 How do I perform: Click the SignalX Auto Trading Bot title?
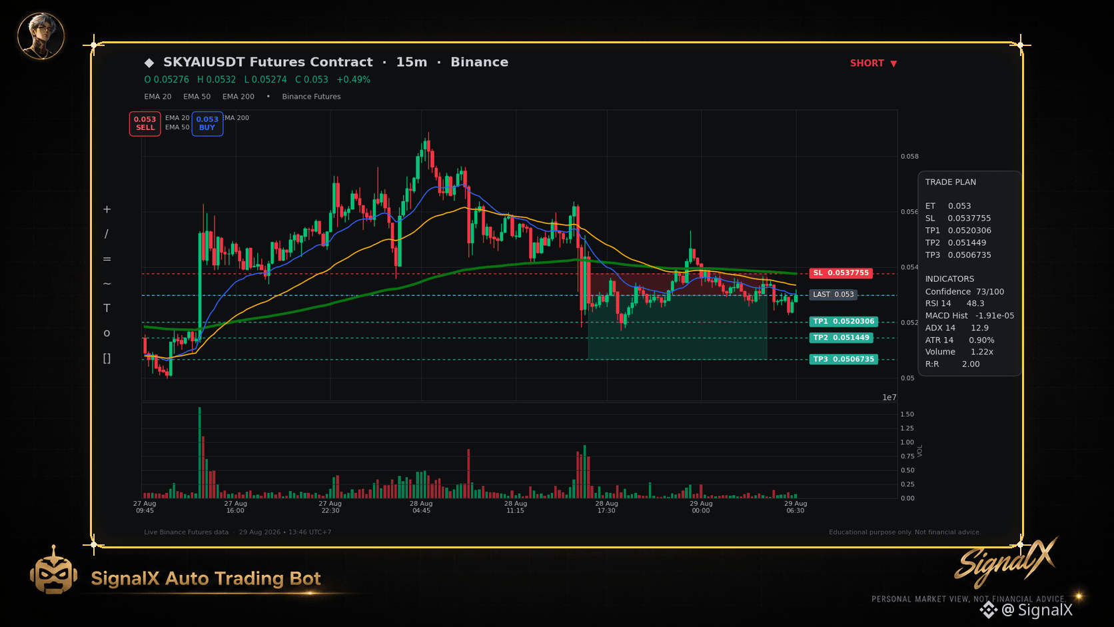(x=206, y=578)
